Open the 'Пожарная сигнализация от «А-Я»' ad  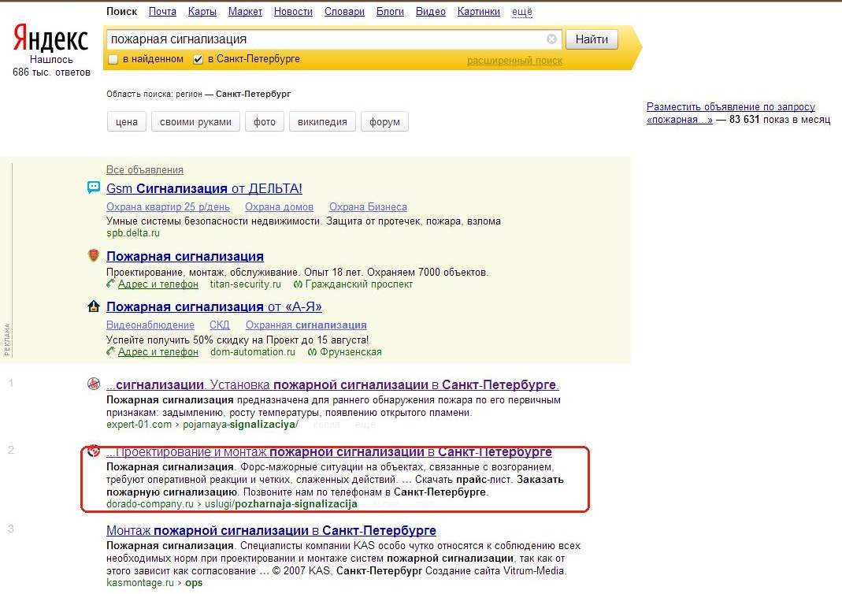point(213,306)
